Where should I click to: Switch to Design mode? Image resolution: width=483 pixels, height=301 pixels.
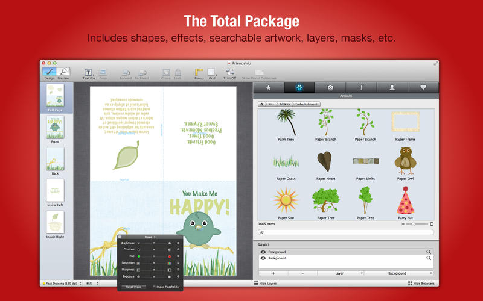tap(50, 72)
